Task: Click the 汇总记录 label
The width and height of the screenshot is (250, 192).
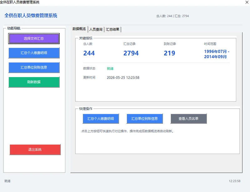Action: (x=129, y=44)
